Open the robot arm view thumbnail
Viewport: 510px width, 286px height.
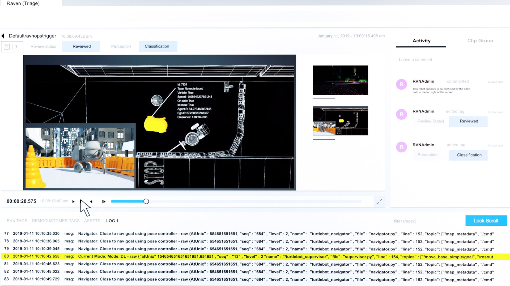340,121
